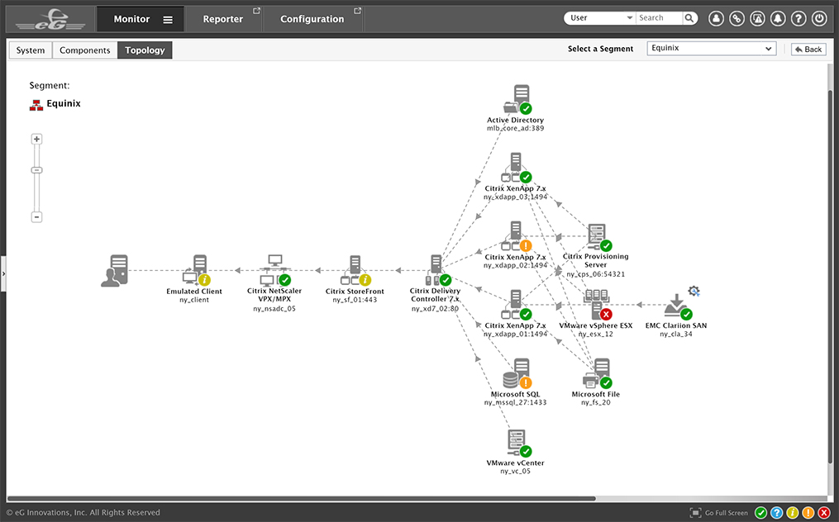Screen dimensions: 839x522
Task: Click the red critical status icon in footer
Action: coord(824,513)
